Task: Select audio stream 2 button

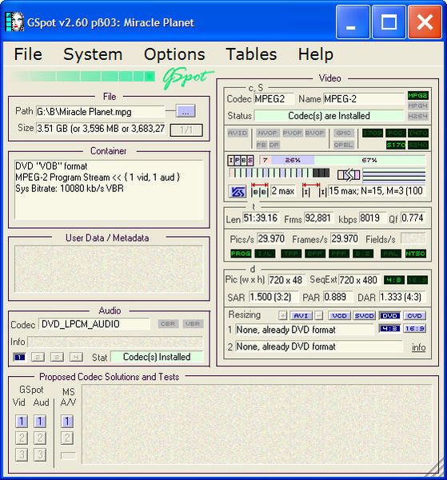Action: click(x=38, y=357)
